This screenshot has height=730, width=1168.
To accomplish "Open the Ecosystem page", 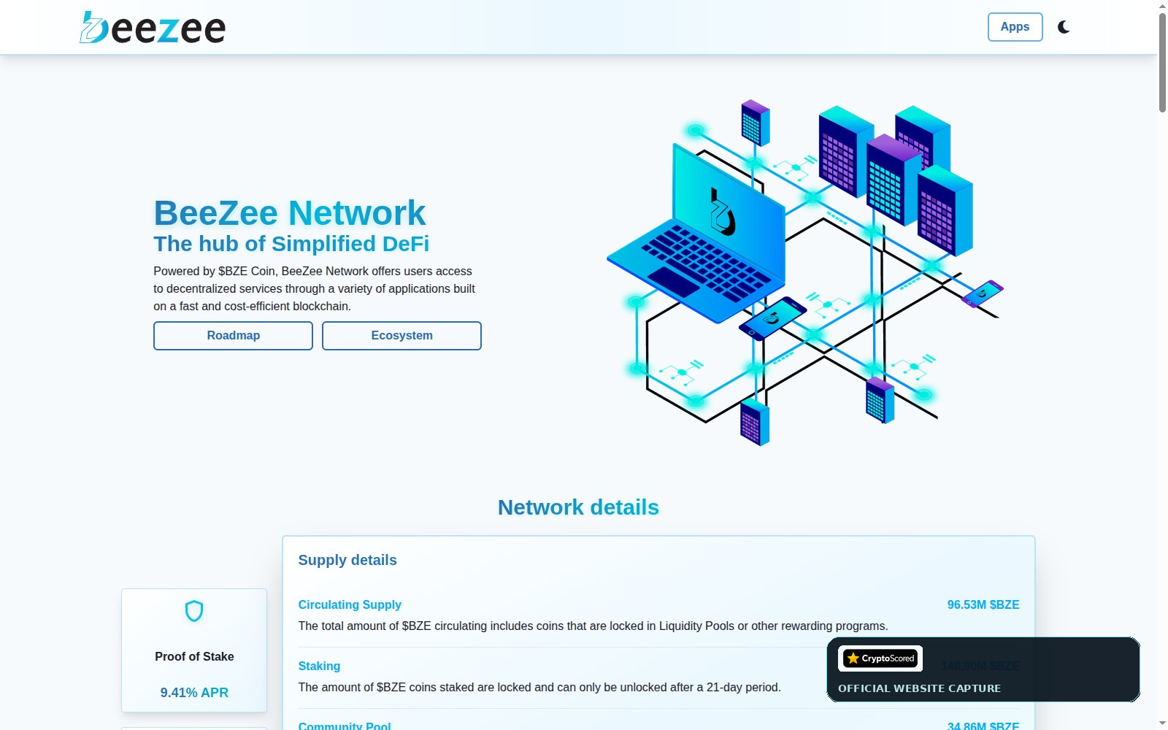I will point(401,336).
